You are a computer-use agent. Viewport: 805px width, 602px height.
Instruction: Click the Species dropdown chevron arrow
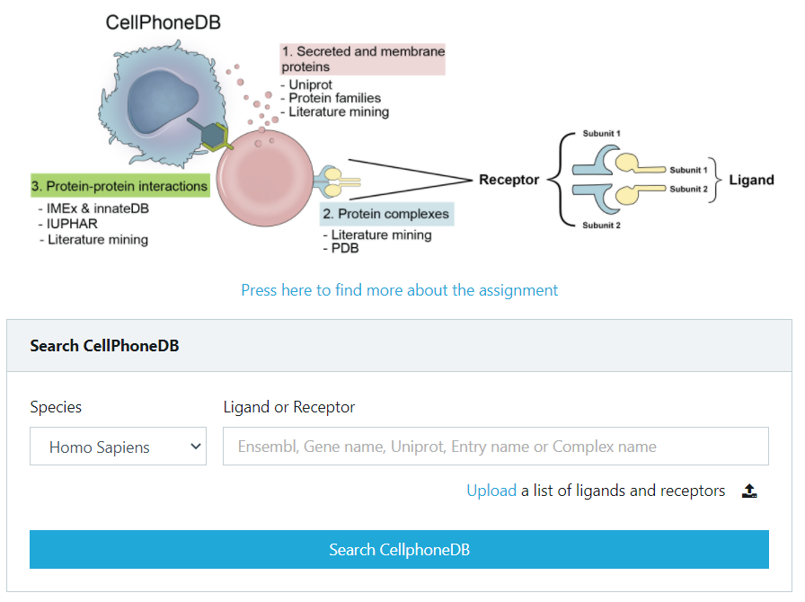click(x=195, y=447)
